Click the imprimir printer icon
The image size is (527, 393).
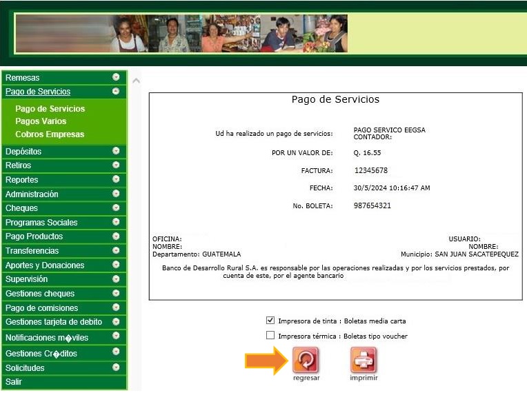tap(364, 360)
